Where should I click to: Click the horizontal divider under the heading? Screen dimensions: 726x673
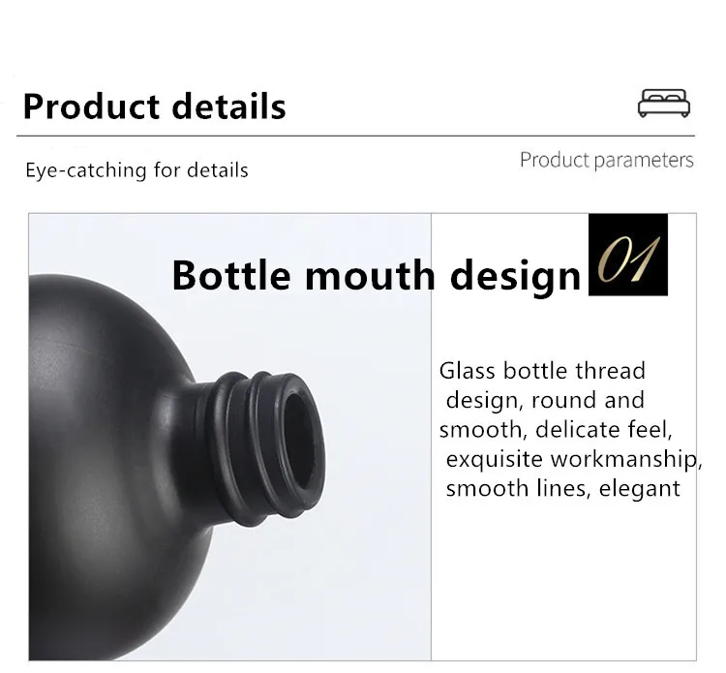coord(355,137)
